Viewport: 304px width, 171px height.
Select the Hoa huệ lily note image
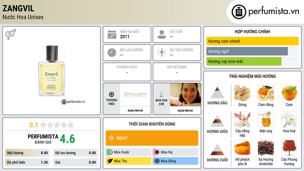pyautogui.click(x=289, y=119)
